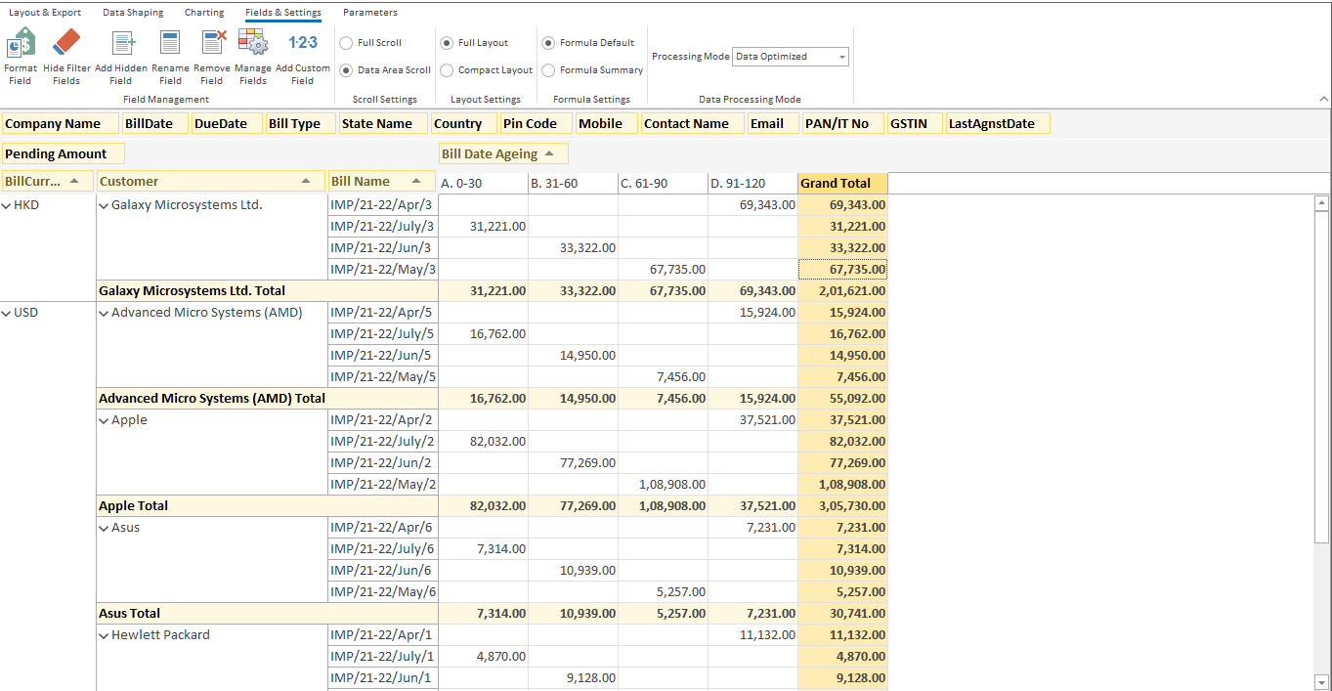
Task: Select the GSTIN field button
Action: [x=913, y=123]
